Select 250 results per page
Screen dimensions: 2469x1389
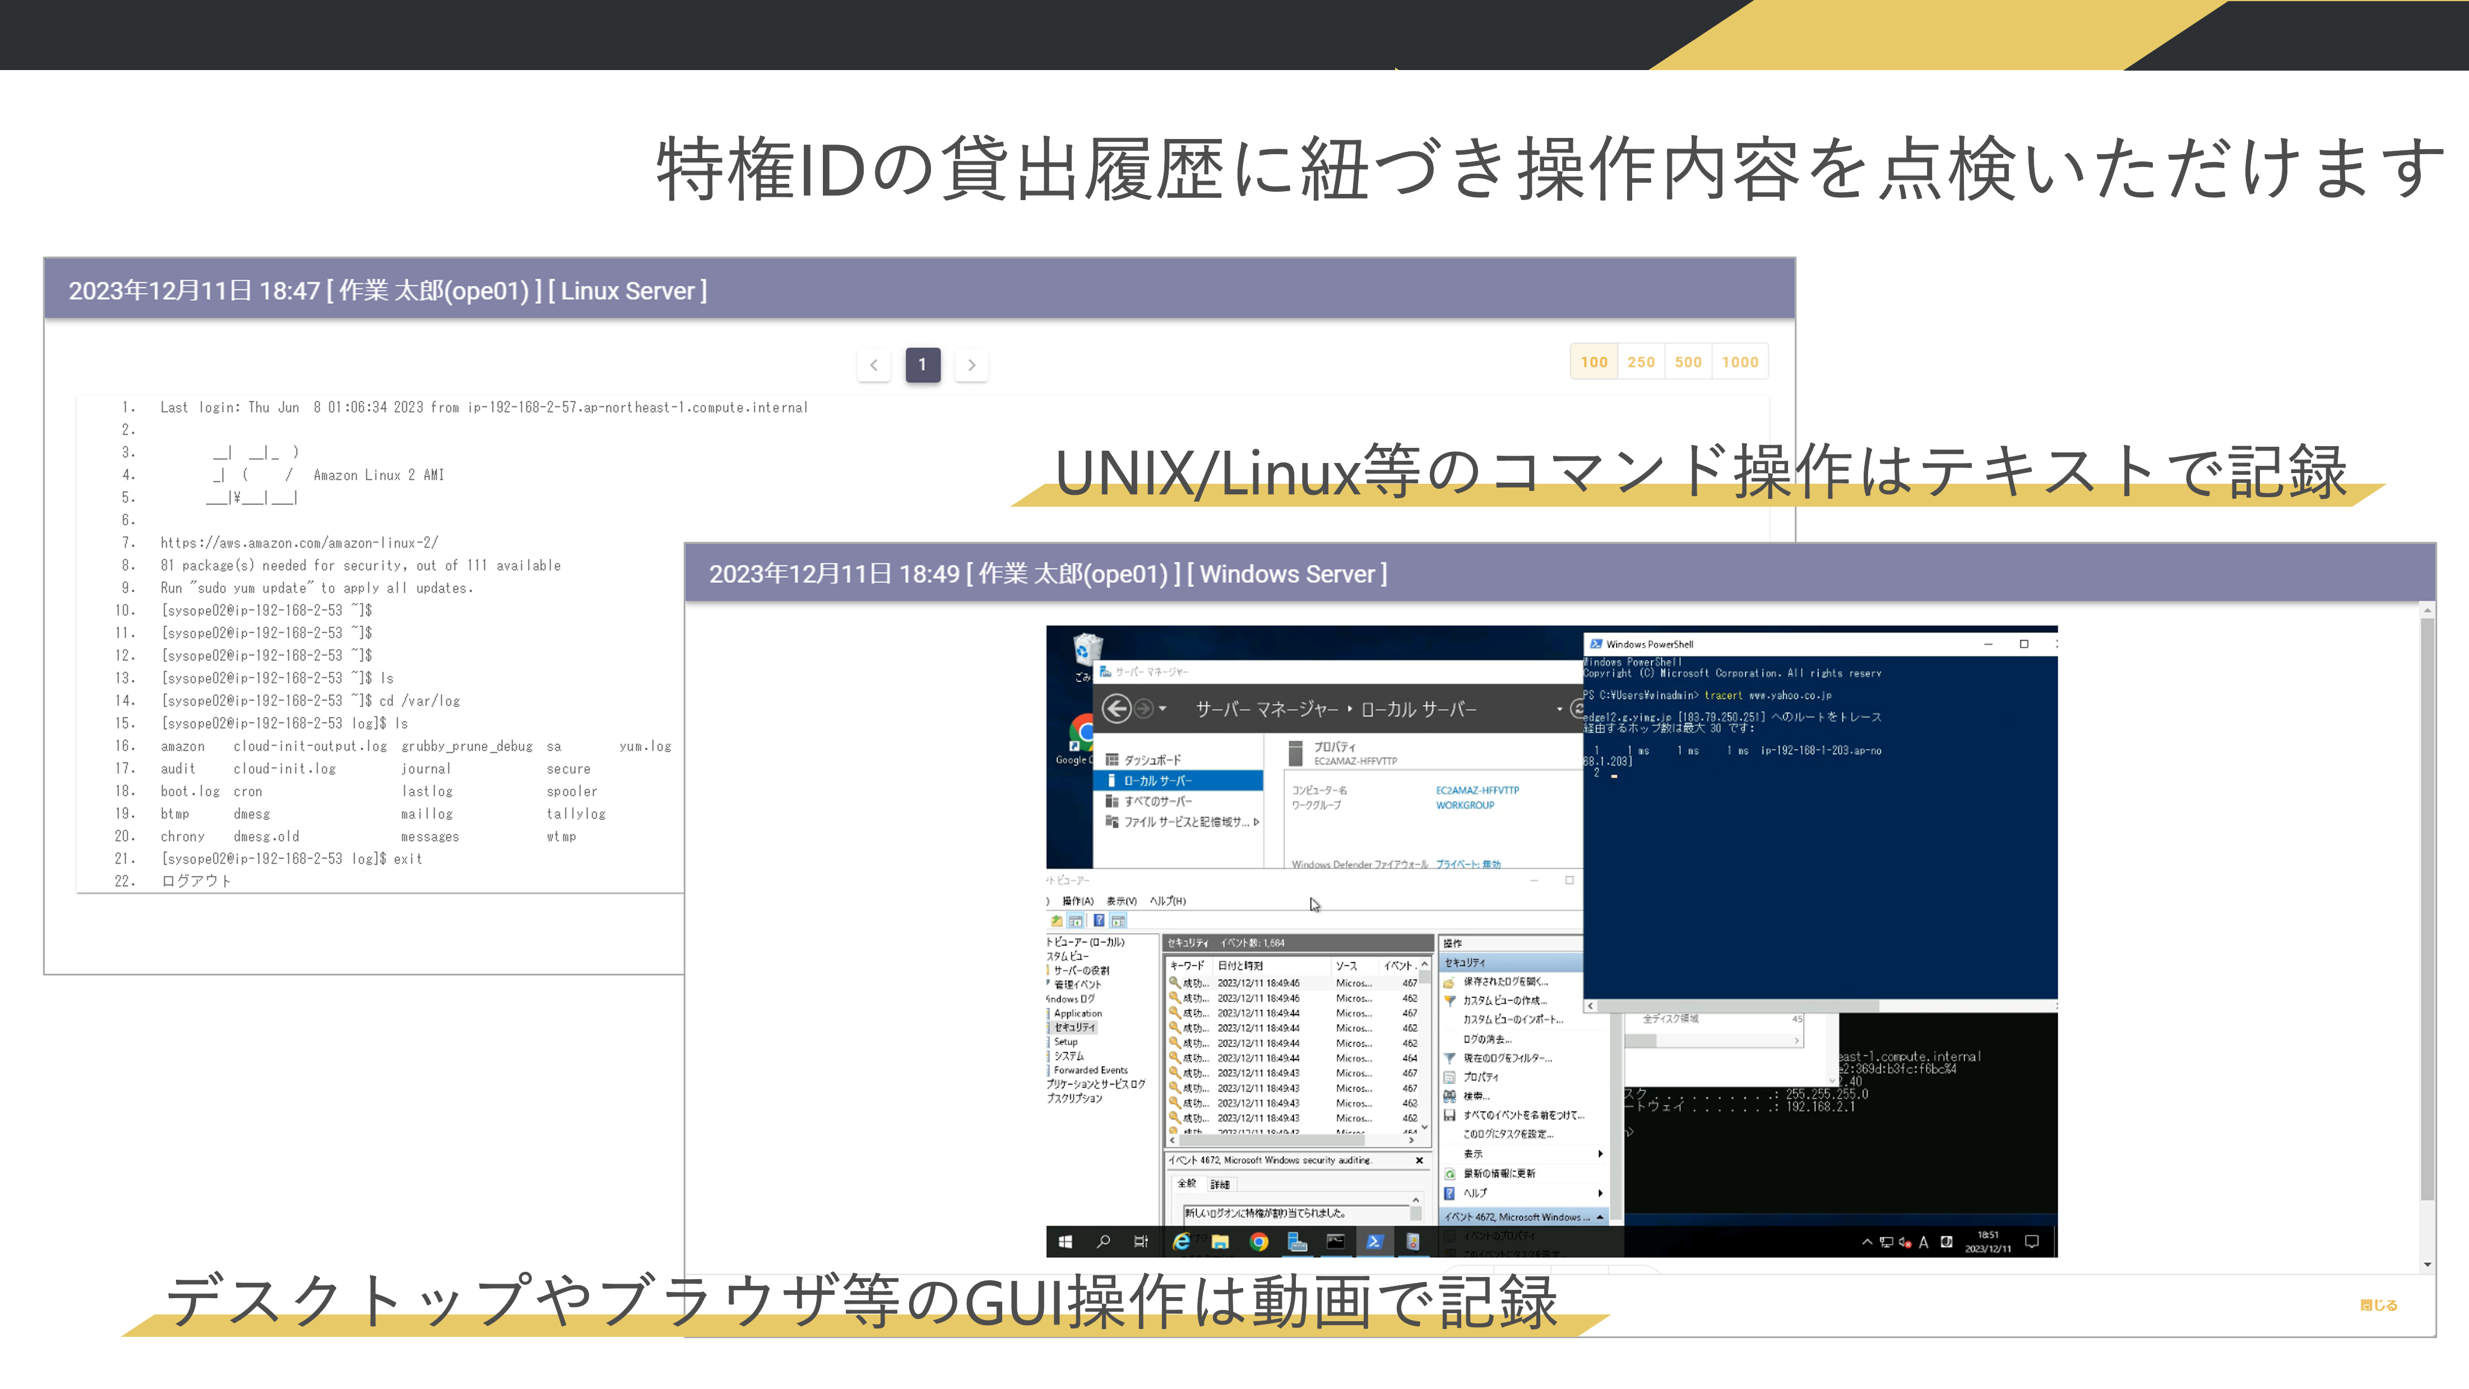point(1641,362)
